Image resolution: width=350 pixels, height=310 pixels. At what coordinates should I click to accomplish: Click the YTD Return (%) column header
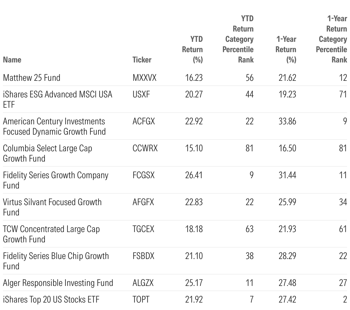(192, 49)
